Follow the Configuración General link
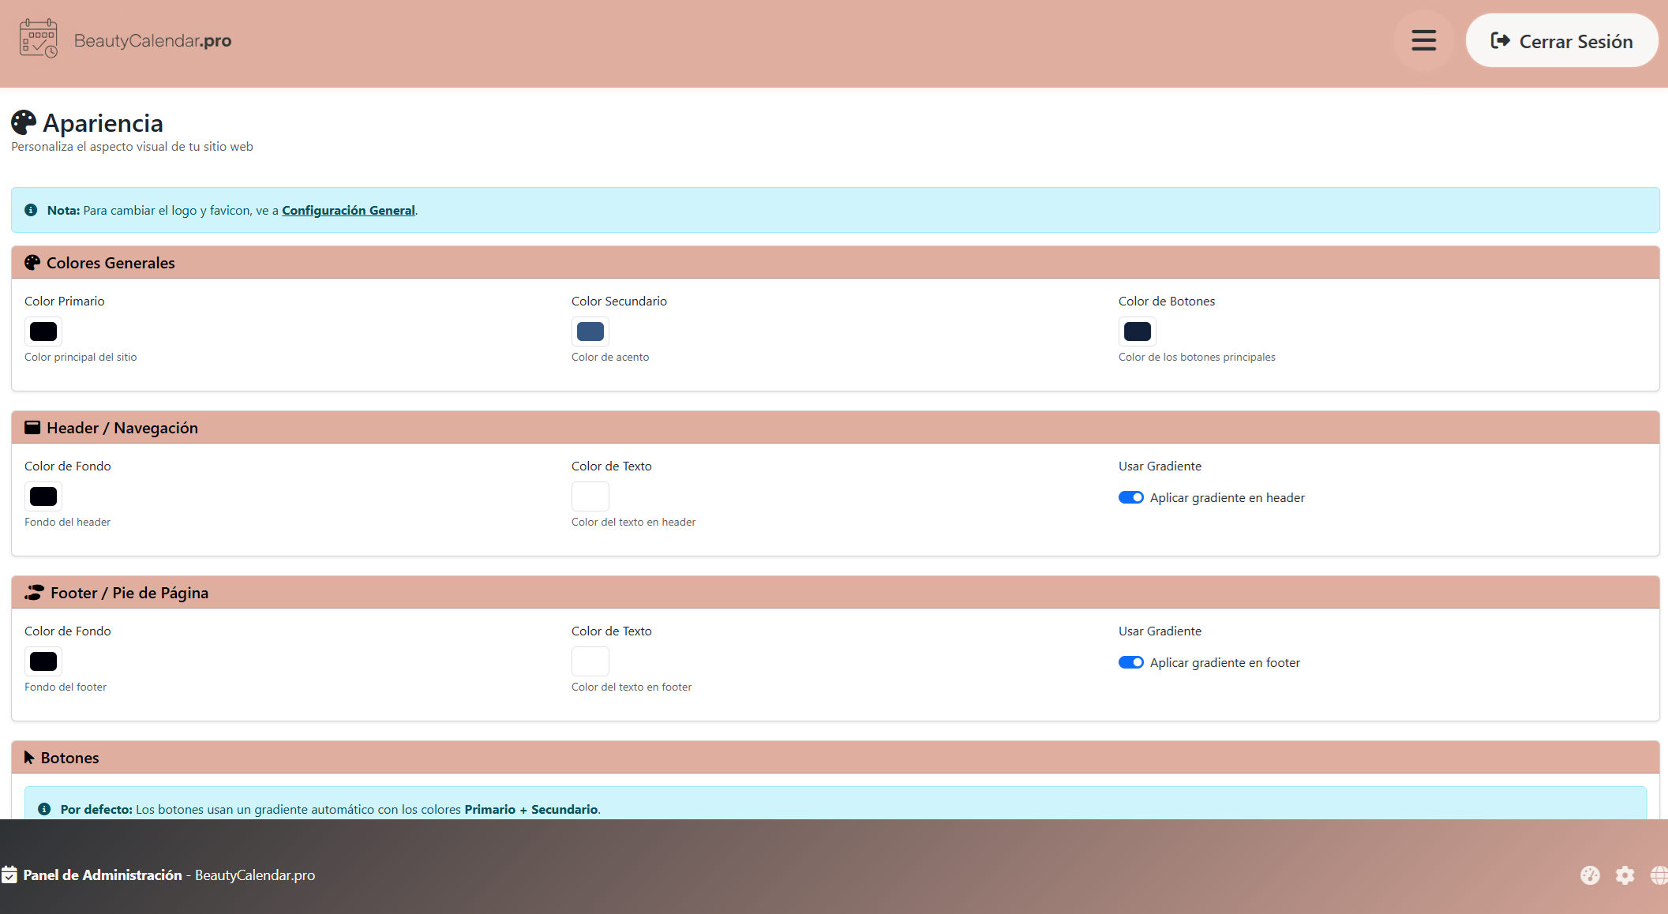 [348, 210]
